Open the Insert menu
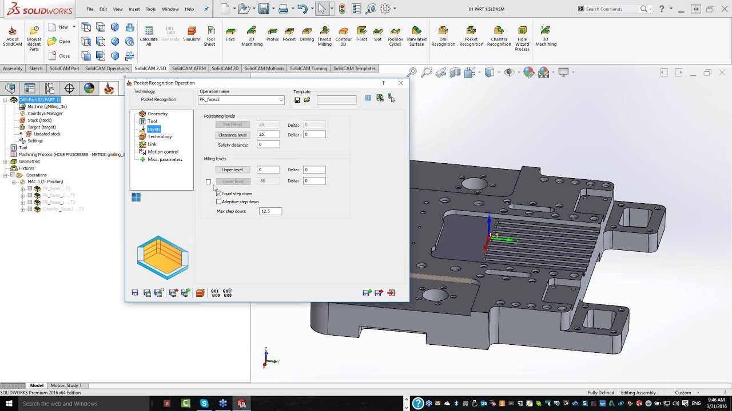Screen dimensions: 732x411 134,9
